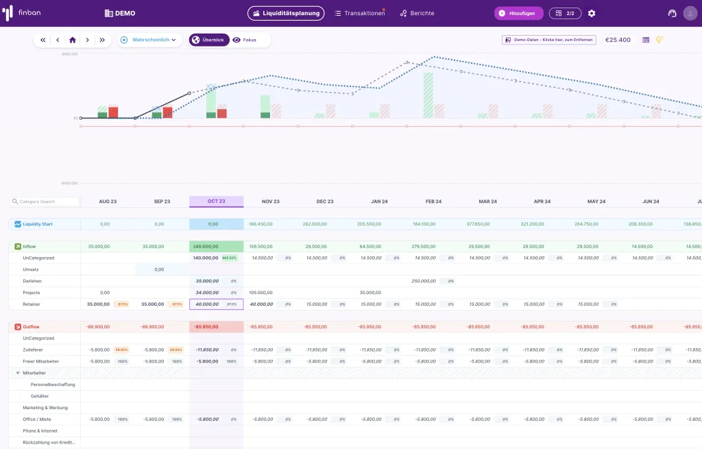
Task: Collapse the Mitarbeiter category group
Action: click(x=16, y=372)
